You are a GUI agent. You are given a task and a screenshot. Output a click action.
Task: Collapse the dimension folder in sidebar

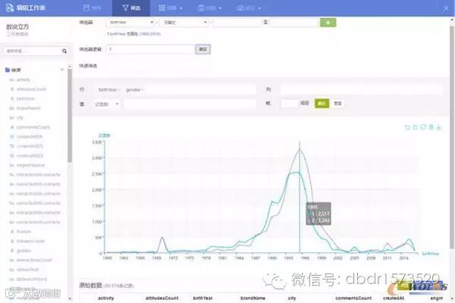click(x=62, y=70)
